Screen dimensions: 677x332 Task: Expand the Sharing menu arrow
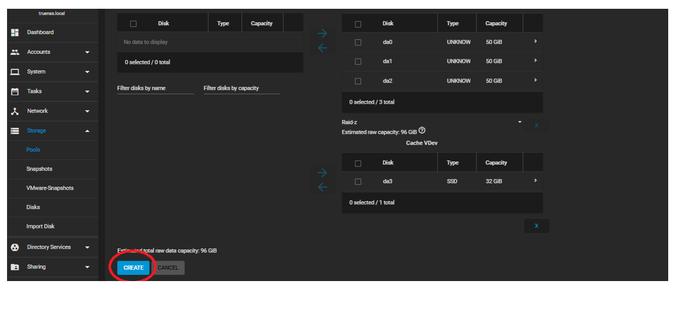(87, 267)
